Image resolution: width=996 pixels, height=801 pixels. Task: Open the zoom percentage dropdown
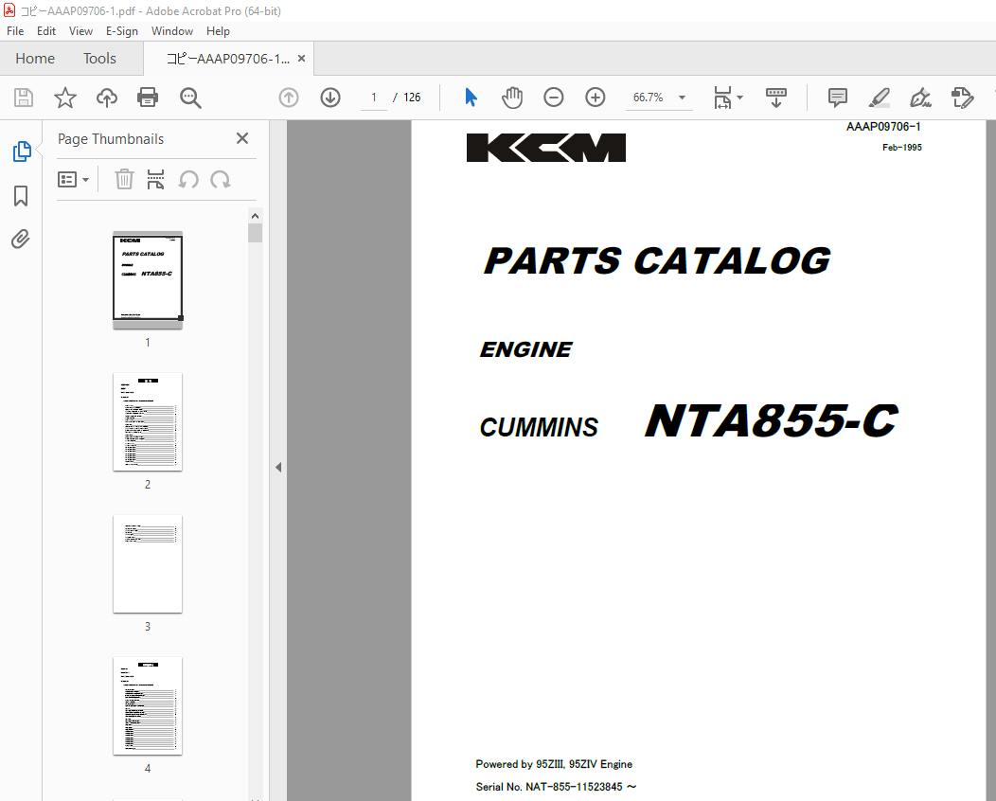click(x=681, y=97)
